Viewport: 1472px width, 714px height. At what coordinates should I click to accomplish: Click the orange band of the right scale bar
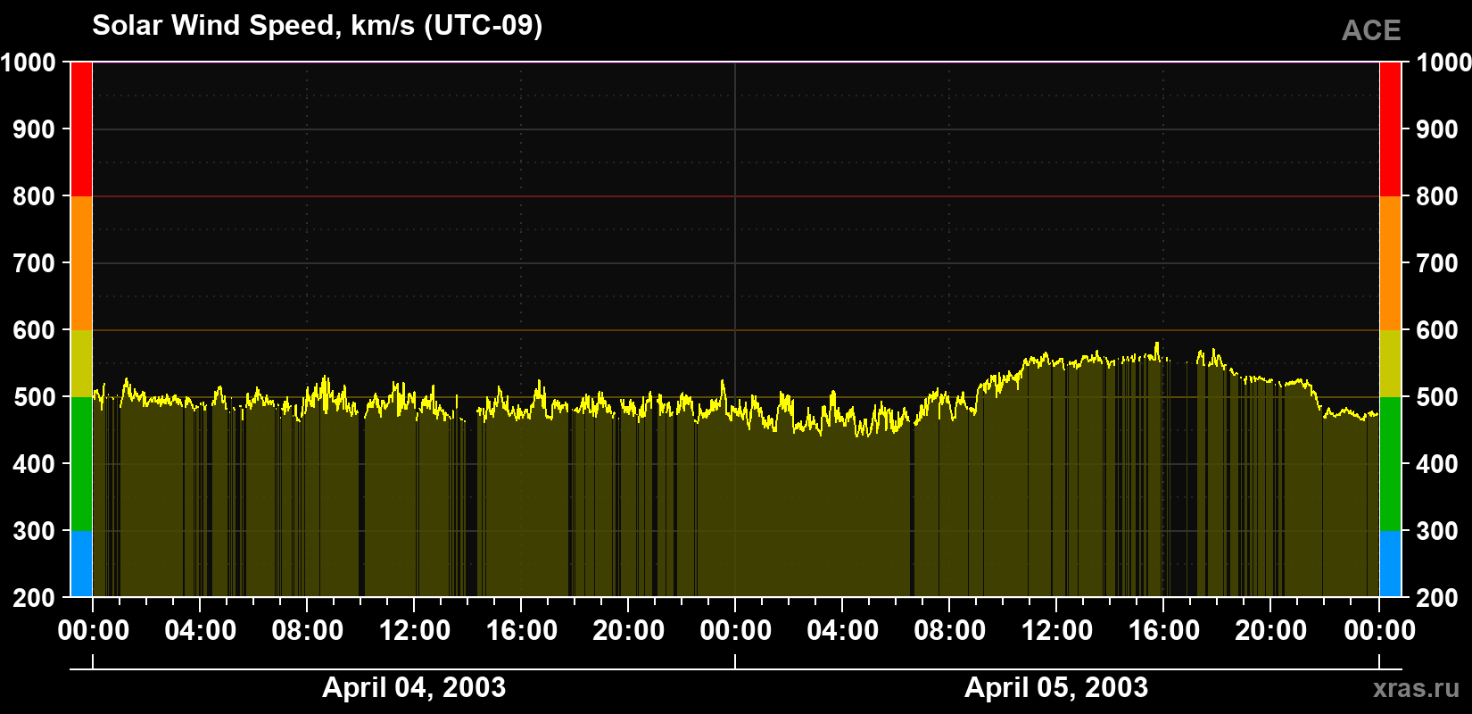click(1391, 263)
